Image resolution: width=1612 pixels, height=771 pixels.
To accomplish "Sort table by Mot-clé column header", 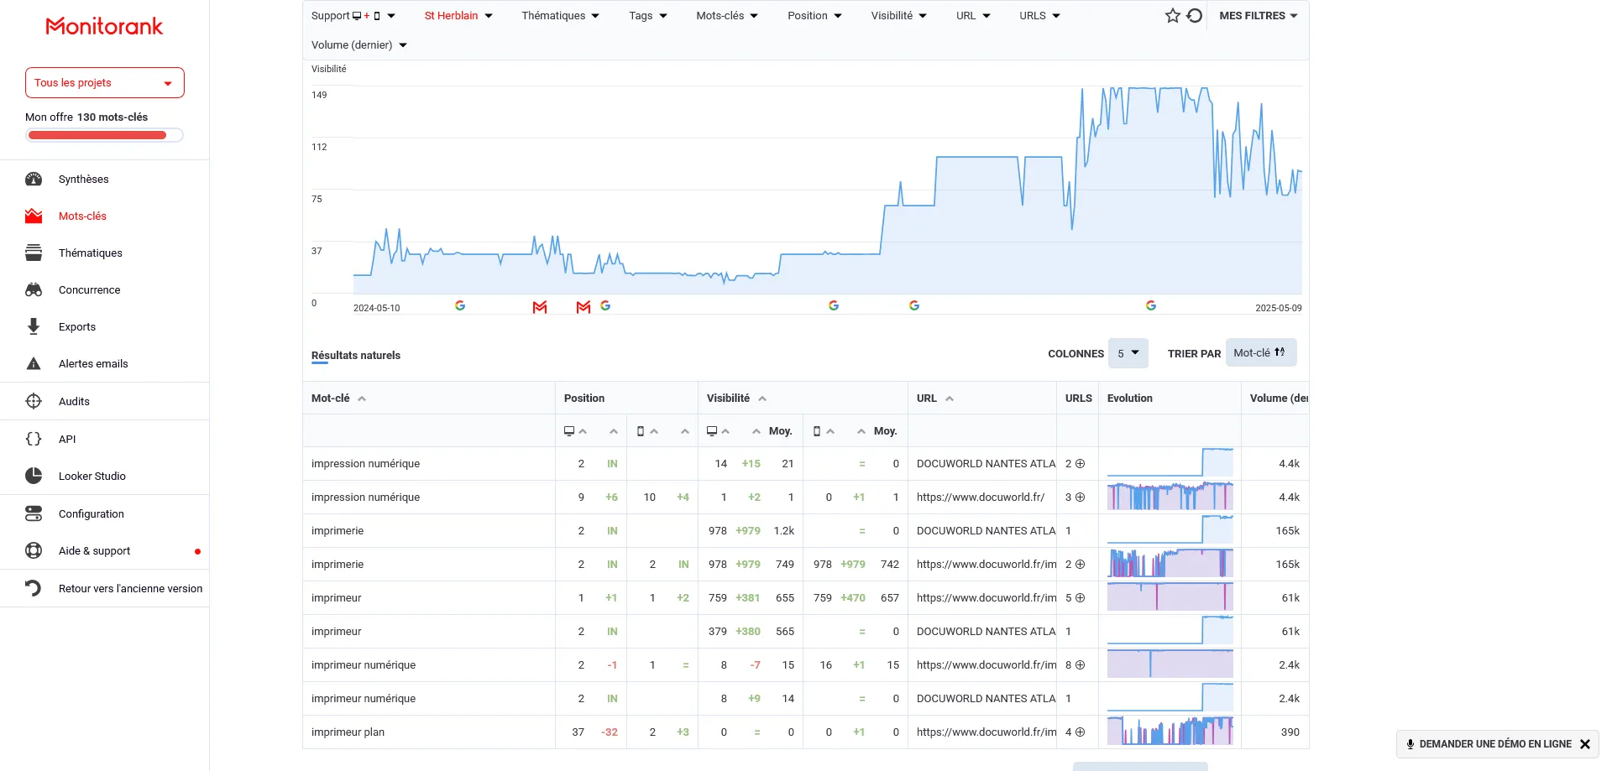I will coord(339,399).
